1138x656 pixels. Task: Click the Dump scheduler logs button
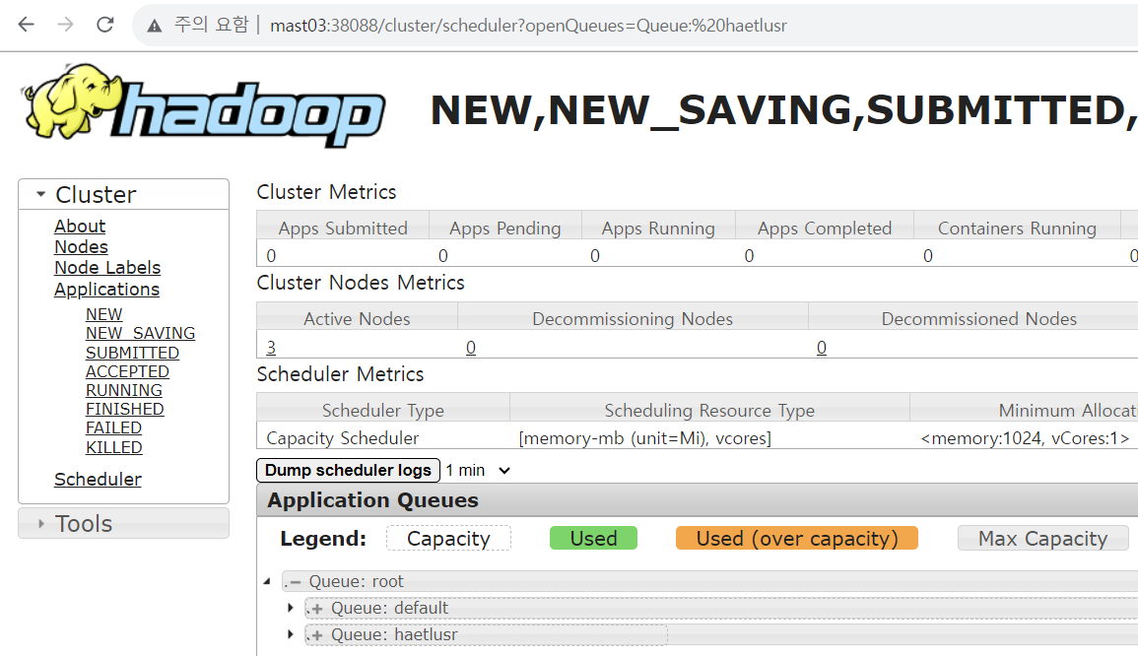[349, 470]
